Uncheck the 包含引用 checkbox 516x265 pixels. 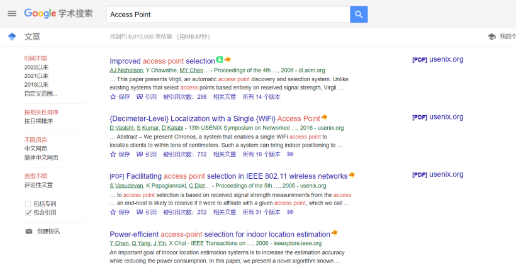click(x=28, y=213)
